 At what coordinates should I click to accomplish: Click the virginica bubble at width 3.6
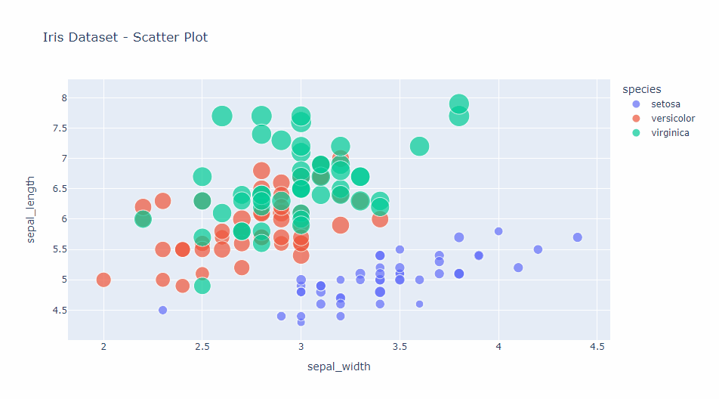pos(419,147)
